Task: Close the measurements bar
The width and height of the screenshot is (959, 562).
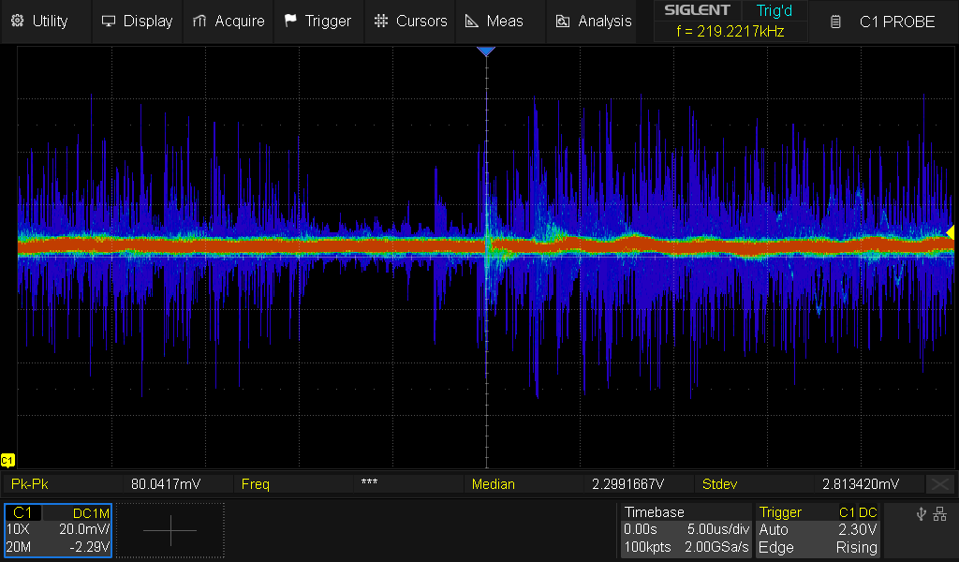Action: pyautogui.click(x=939, y=484)
